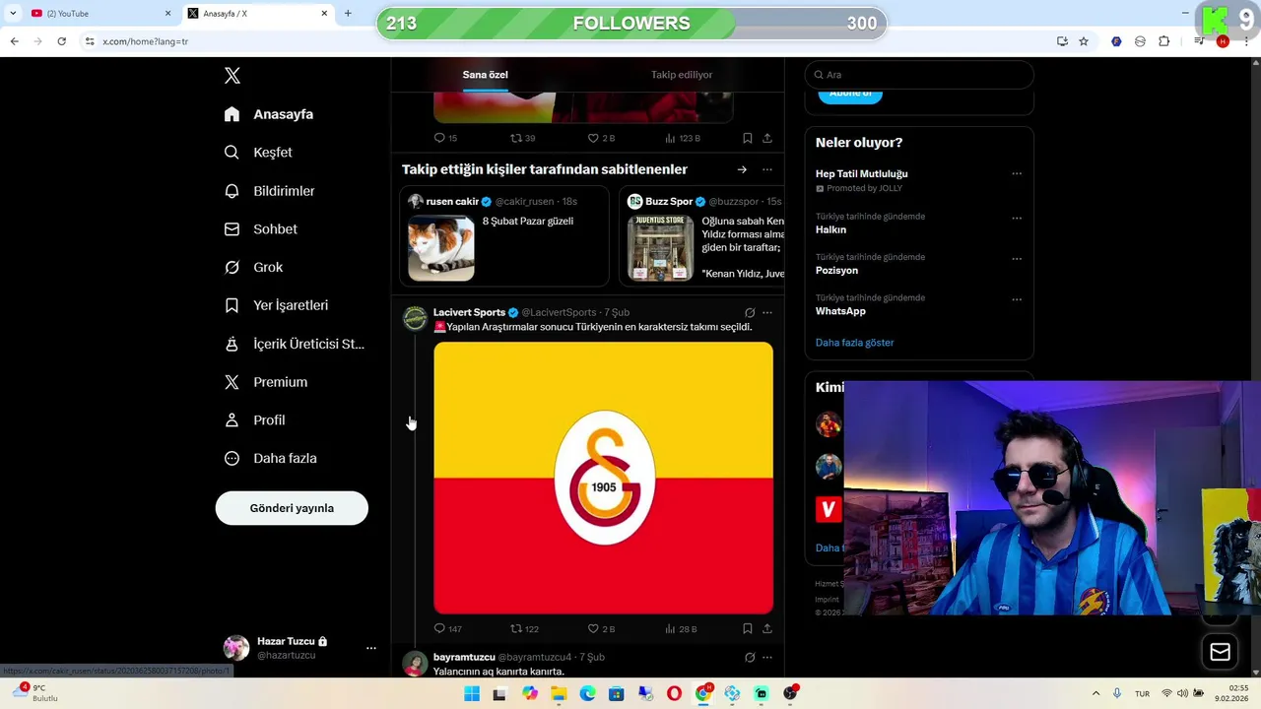
Task: Open more options for pinned posts section
Action: 767,169
